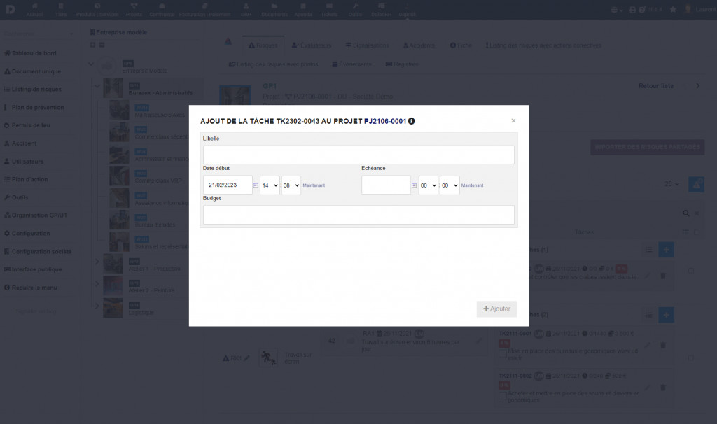This screenshot has width=717, height=424.
Task: Click the info icon beside project PJ2106-0001
Action: pyautogui.click(x=412, y=121)
